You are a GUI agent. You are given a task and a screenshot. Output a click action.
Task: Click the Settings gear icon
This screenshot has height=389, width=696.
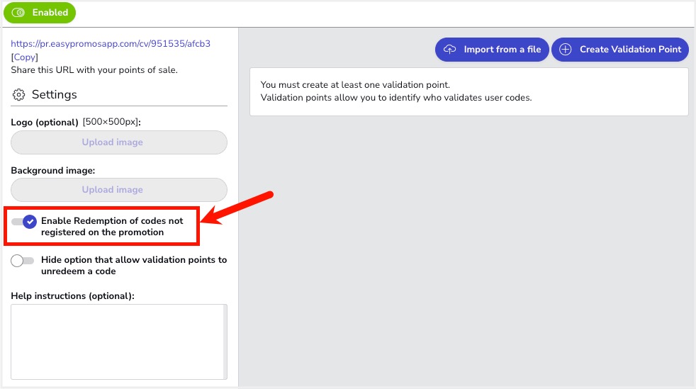(x=19, y=95)
